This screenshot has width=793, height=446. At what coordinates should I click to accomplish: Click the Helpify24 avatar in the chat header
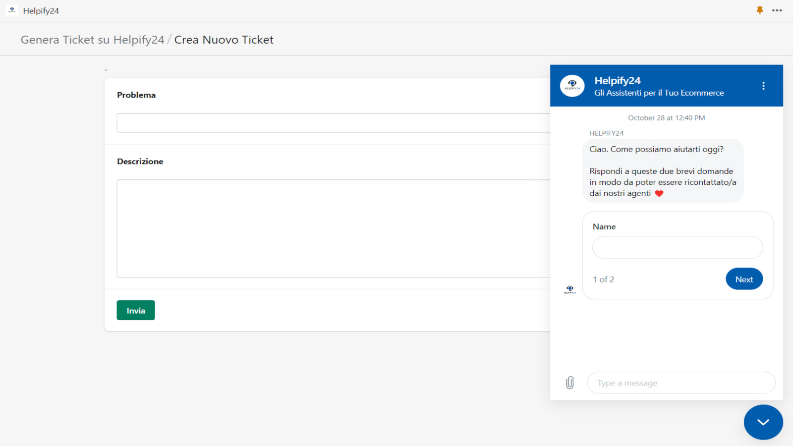(x=572, y=86)
